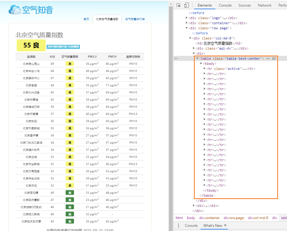Close the What's New drawer tab
This screenshot has height=231, width=287.
225,225
